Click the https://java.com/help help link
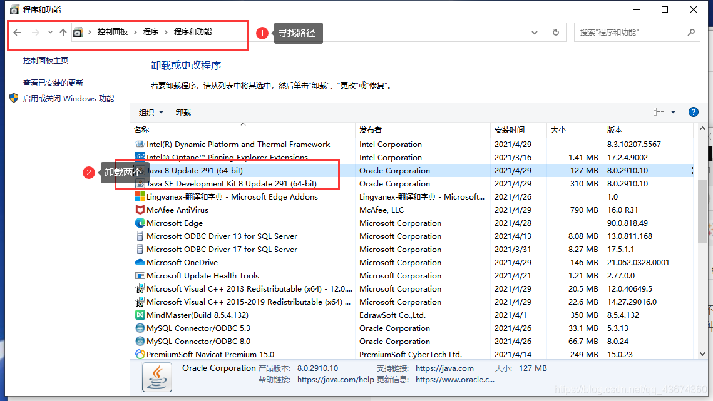713x401 pixels. point(336,380)
